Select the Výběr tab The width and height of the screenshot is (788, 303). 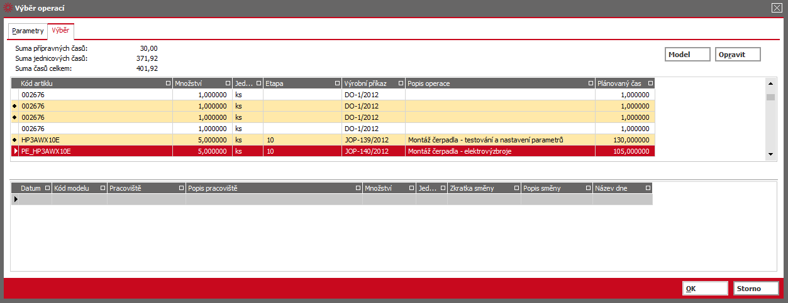61,31
